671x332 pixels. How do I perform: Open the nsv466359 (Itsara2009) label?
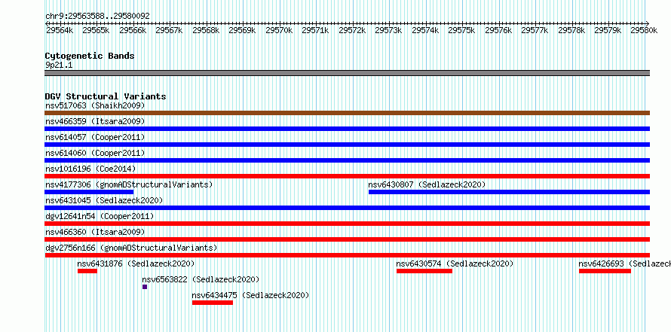95,121
